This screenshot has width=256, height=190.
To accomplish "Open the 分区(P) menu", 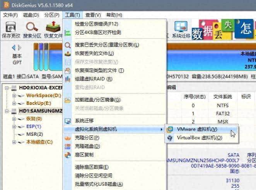I will tap(52, 15).
